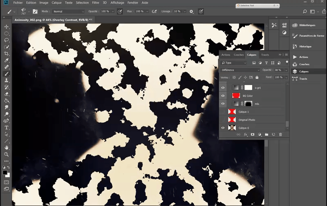This screenshot has width=327, height=206.
Task: Open the Bibliothèques panel
Action: click(x=307, y=25)
